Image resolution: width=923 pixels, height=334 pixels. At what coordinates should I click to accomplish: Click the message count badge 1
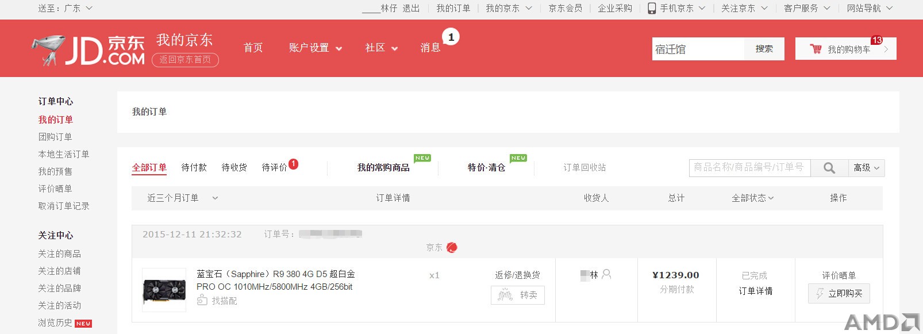pyautogui.click(x=451, y=37)
